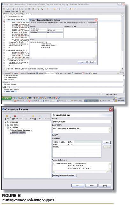Toggle the Hide checkbox

click(53, 135)
